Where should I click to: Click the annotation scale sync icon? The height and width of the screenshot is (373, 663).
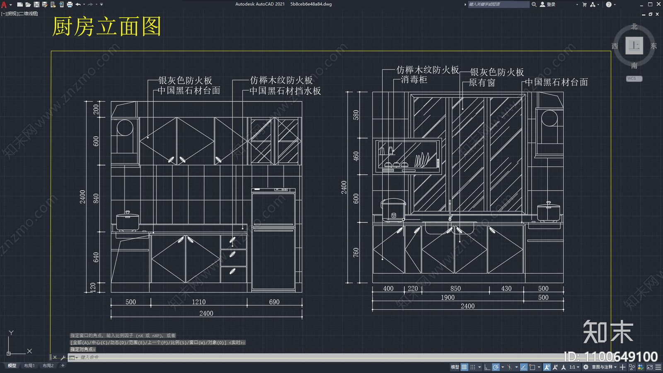[x=563, y=367]
